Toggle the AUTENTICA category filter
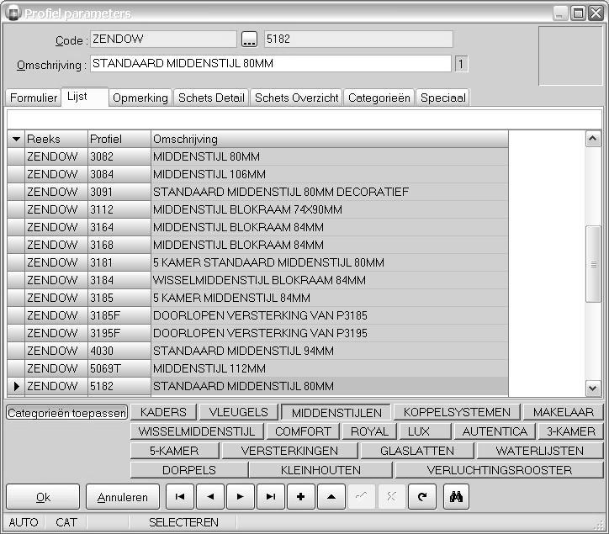The height and width of the screenshot is (534, 609). click(495, 431)
